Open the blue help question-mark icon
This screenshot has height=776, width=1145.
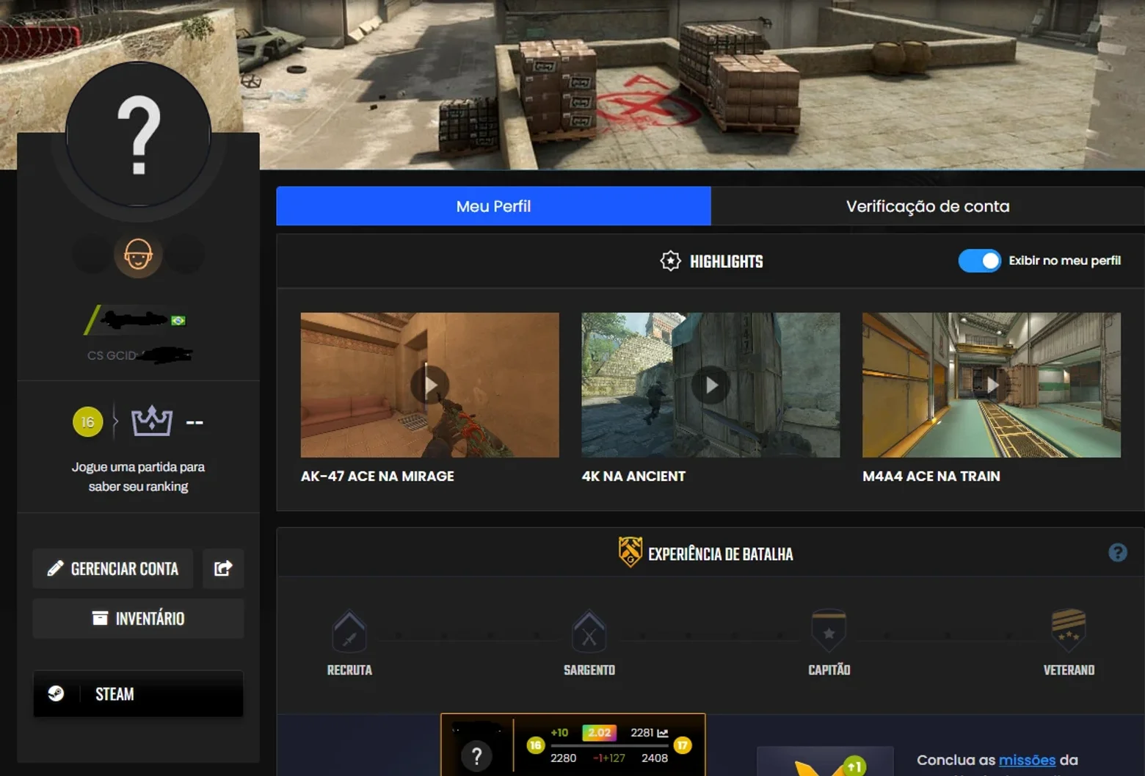click(x=1117, y=553)
